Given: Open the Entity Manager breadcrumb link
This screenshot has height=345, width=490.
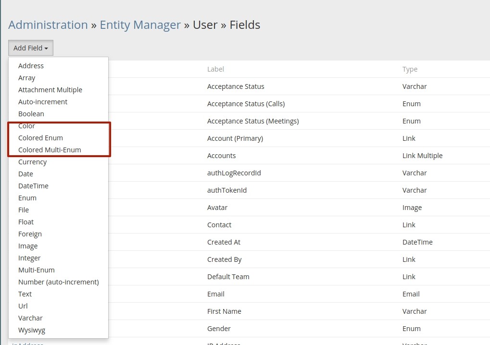Looking at the screenshot, I should pos(140,25).
